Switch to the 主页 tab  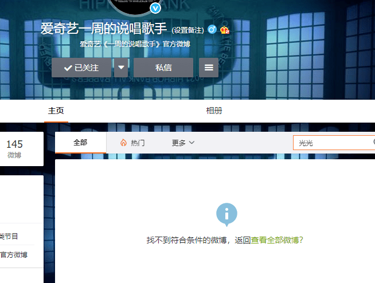click(x=56, y=111)
